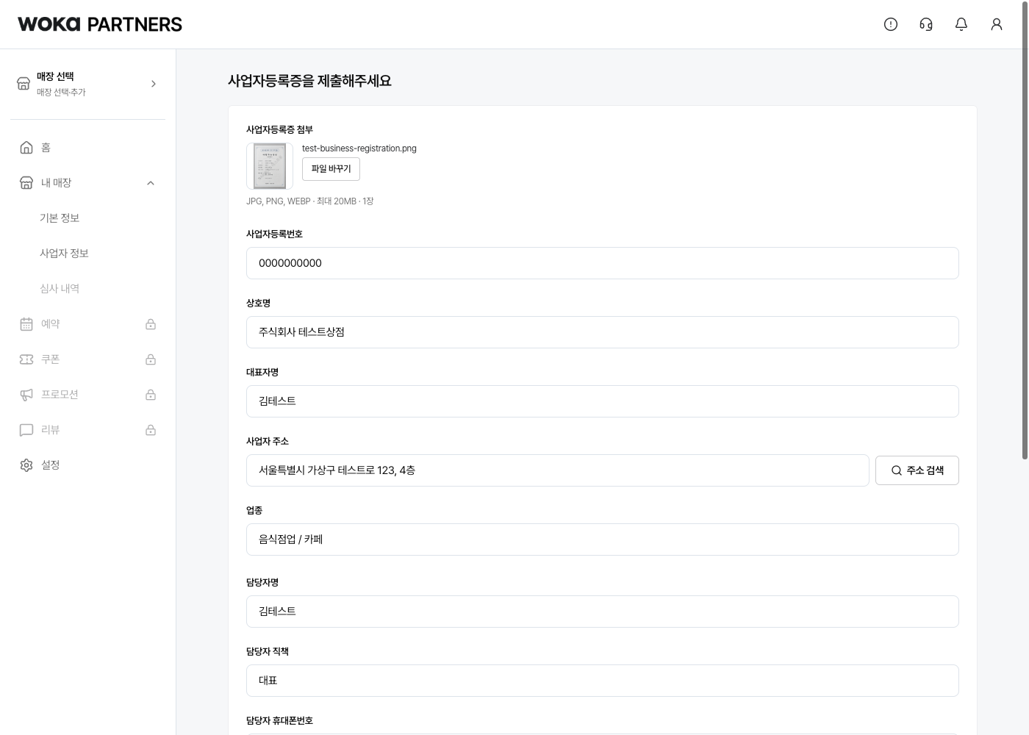Image resolution: width=1029 pixels, height=735 pixels.
Task: Click the home icon in sidebar
Action: point(26,148)
